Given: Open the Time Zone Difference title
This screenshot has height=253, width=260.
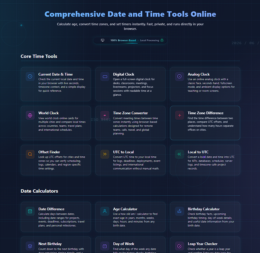Looking at the screenshot, I should (205, 113).
